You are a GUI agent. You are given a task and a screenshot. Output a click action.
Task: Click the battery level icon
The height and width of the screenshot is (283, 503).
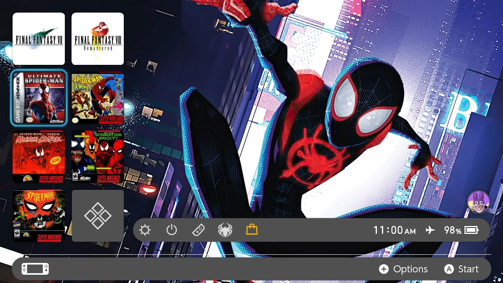[x=472, y=230]
